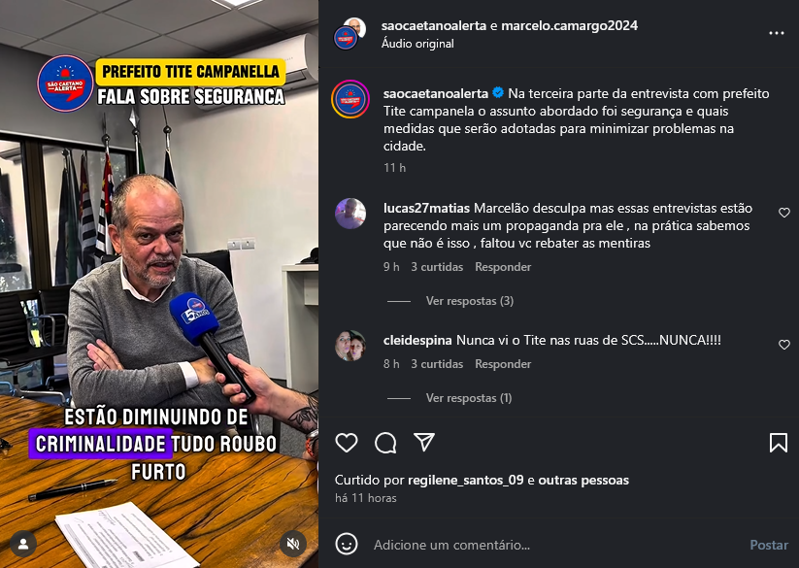Like the post with the heart icon
The height and width of the screenshot is (568, 799).
coord(347,443)
